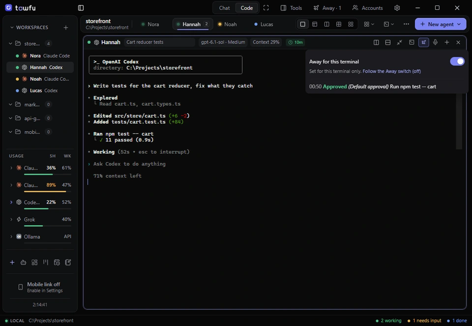Expand the mobi... workspace folder

10,132
